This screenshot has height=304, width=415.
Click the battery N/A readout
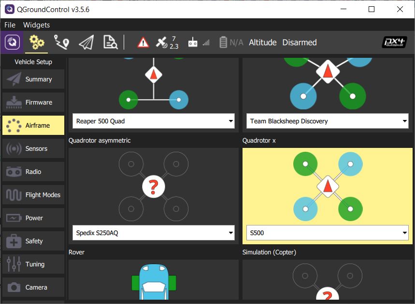tap(236, 42)
